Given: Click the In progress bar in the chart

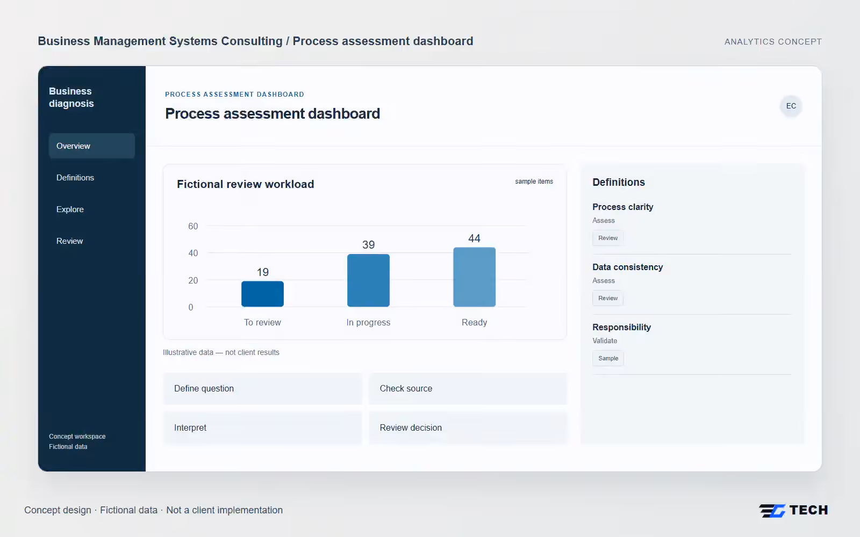Looking at the screenshot, I should (x=368, y=280).
